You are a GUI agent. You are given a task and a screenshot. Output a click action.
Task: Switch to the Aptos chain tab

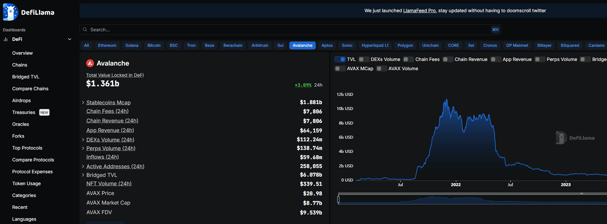point(327,45)
